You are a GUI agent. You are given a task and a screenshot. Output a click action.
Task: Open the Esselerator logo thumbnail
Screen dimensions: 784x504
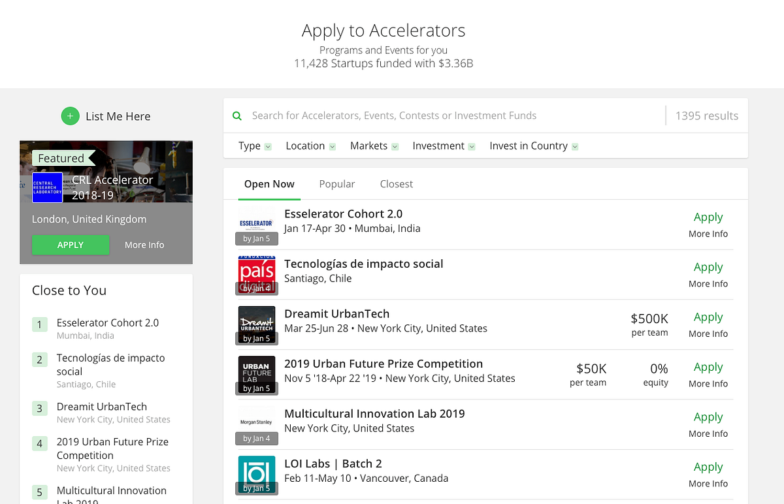point(256,226)
